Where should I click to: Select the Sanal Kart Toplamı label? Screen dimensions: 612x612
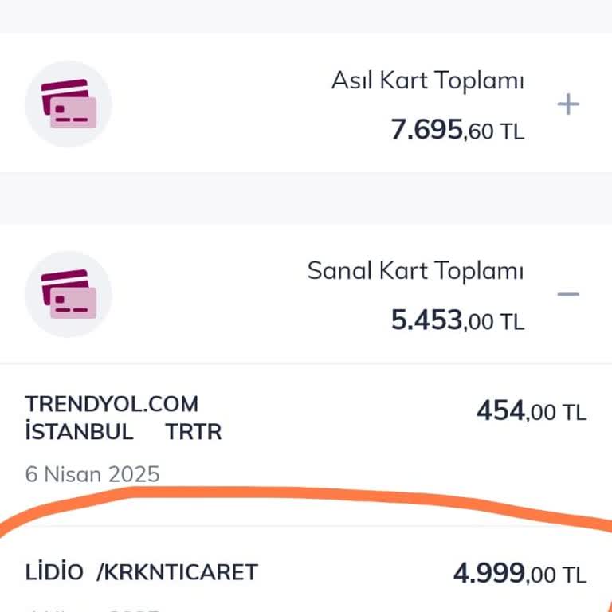coord(415,270)
